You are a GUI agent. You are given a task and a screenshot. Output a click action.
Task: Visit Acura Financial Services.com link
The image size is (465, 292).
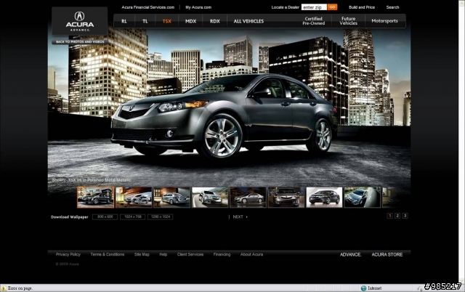(148, 7)
